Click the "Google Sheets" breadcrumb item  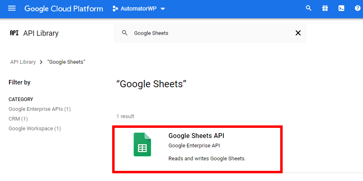click(x=66, y=62)
